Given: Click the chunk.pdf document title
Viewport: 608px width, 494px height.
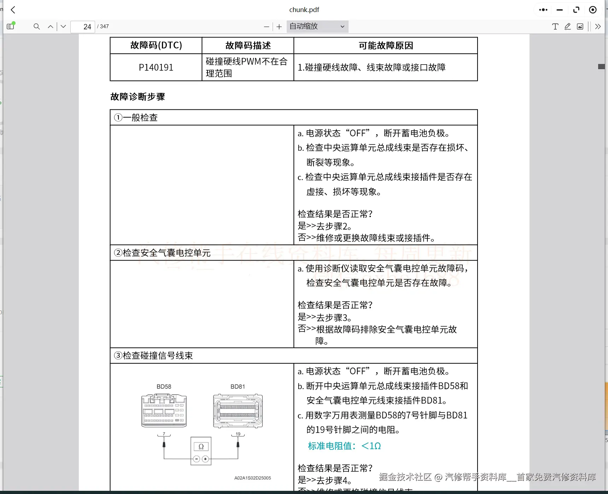Looking at the screenshot, I should click(304, 10).
